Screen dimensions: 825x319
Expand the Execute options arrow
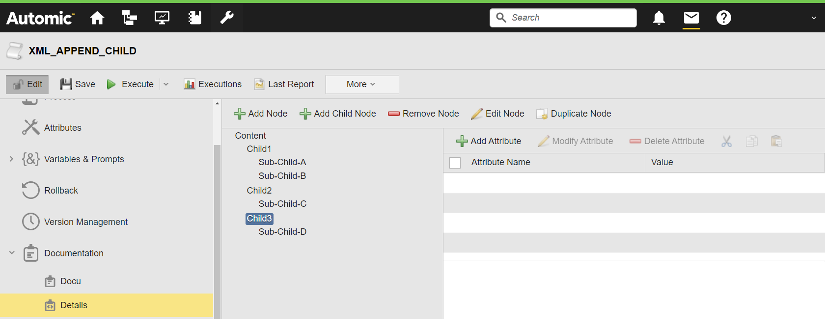click(x=166, y=84)
